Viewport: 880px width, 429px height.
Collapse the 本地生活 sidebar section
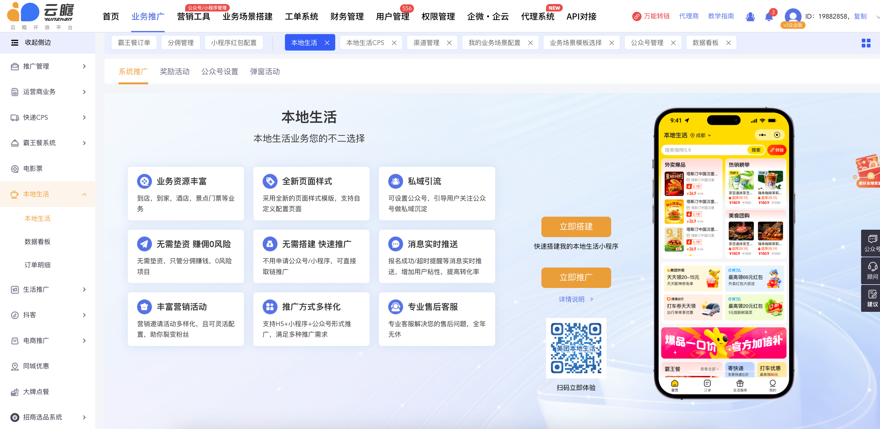pos(48,194)
